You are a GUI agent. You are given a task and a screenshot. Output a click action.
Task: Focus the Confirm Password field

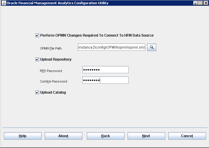pos(106,80)
